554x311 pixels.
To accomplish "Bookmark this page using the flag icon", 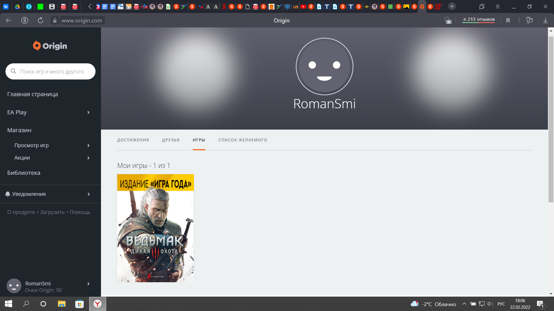I will pos(508,20).
